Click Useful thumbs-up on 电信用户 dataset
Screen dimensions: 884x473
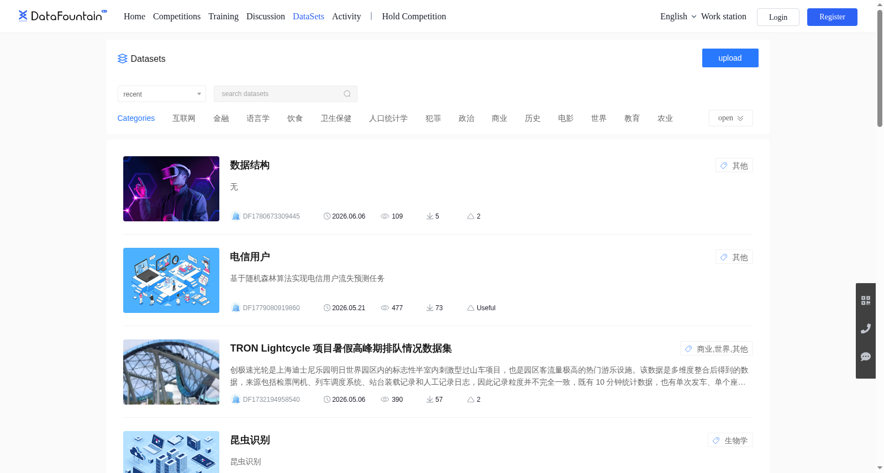click(x=471, y=308)
